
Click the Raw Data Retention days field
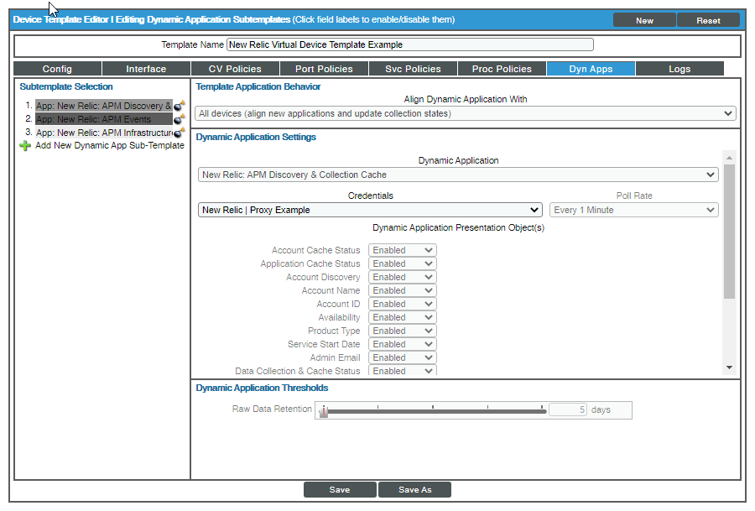click(568, 409)
